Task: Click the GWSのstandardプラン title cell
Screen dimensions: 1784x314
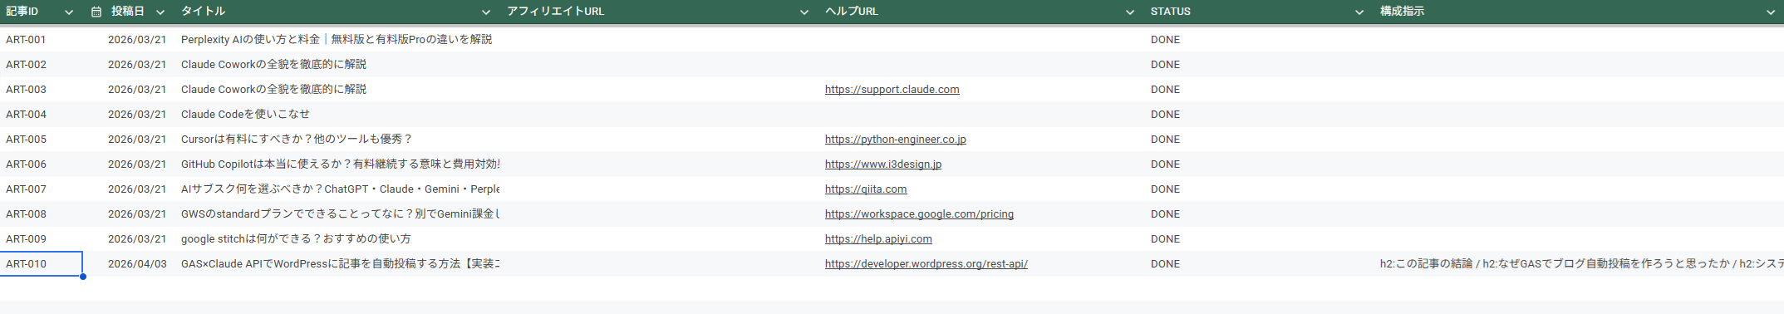Action: pos(337,214)
